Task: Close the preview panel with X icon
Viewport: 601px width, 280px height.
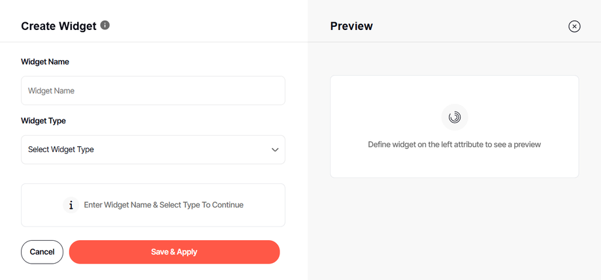Action: pyautogui.click(x=574, y=26)
